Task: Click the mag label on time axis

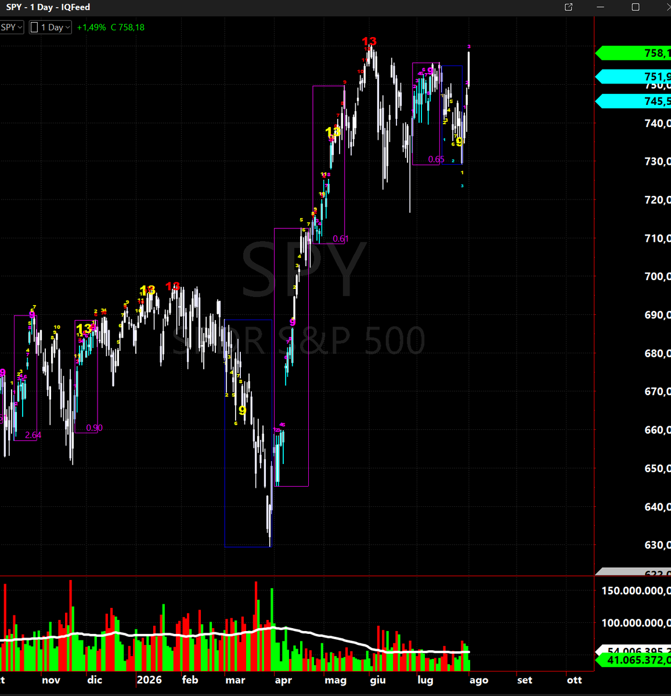Action: point(335,680)
